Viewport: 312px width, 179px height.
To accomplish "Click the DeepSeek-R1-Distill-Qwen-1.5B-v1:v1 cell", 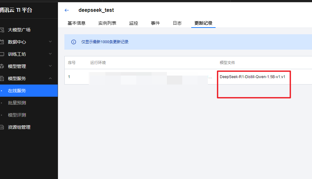I will point(252,77).
